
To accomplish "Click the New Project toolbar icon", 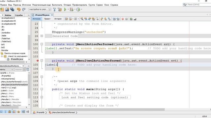I will [2, 10].
